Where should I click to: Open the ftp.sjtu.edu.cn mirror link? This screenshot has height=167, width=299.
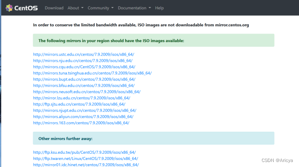click(x=79, y=104)
